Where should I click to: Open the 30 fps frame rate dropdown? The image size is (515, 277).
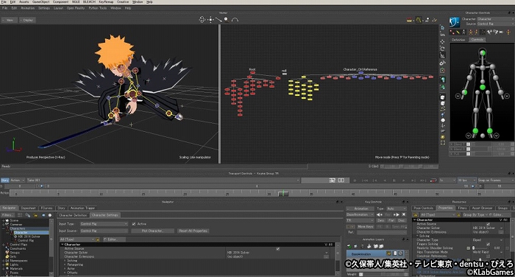coord(466,180)
